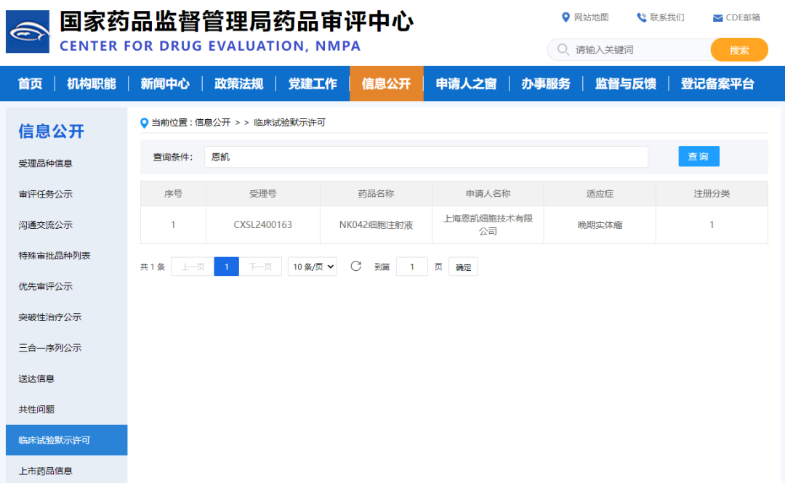Click the blue 查询 button
This screenshot has height=483, width=785.
click(699, 156)
